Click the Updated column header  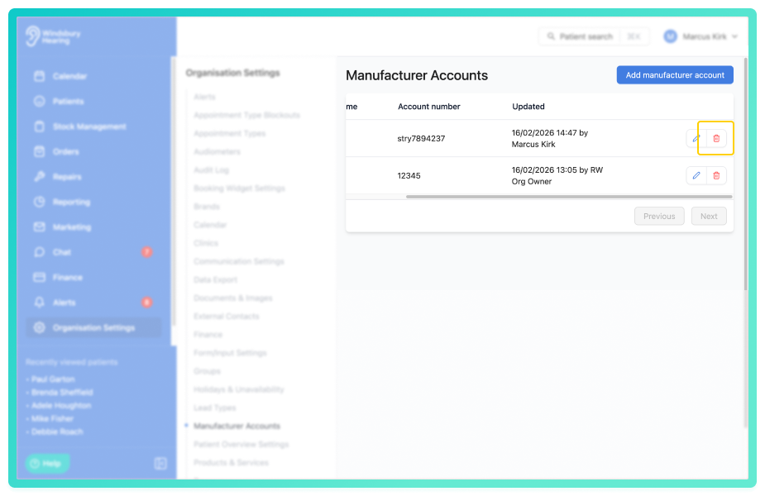point(528,107)
